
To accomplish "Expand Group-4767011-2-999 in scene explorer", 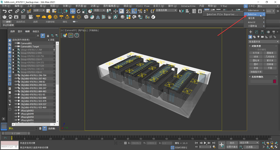I will [13, 53].
